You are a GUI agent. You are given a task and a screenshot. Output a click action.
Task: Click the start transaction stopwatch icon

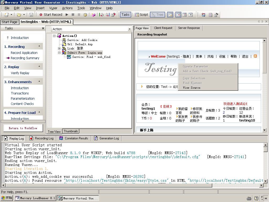click(101, 15)
